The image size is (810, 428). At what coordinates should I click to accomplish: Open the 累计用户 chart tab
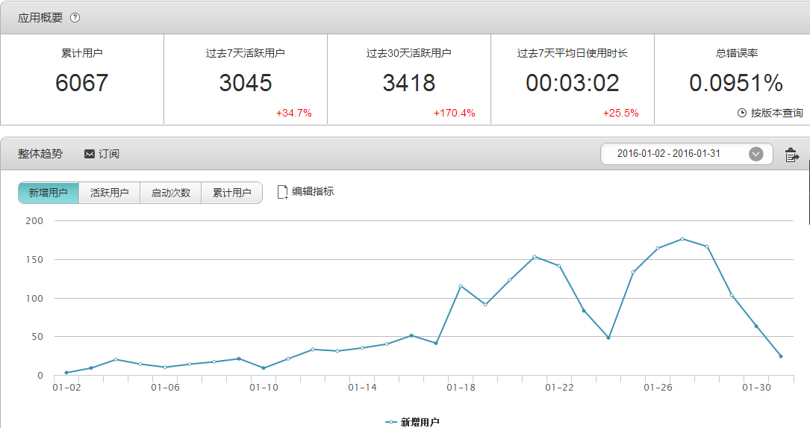[x=231, y=193]
